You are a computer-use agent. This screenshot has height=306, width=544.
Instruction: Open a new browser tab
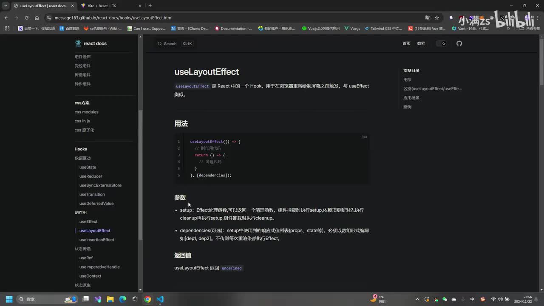click(x=150, y=6)
